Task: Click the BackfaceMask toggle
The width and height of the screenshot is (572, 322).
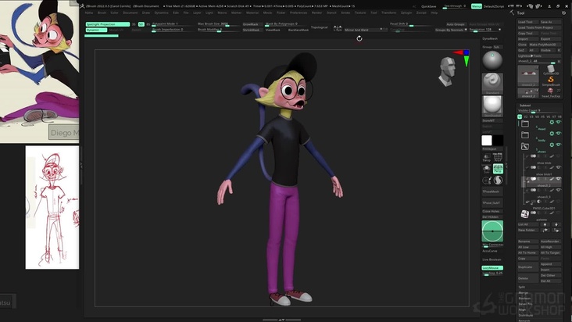Action: [x=298, y=30]
